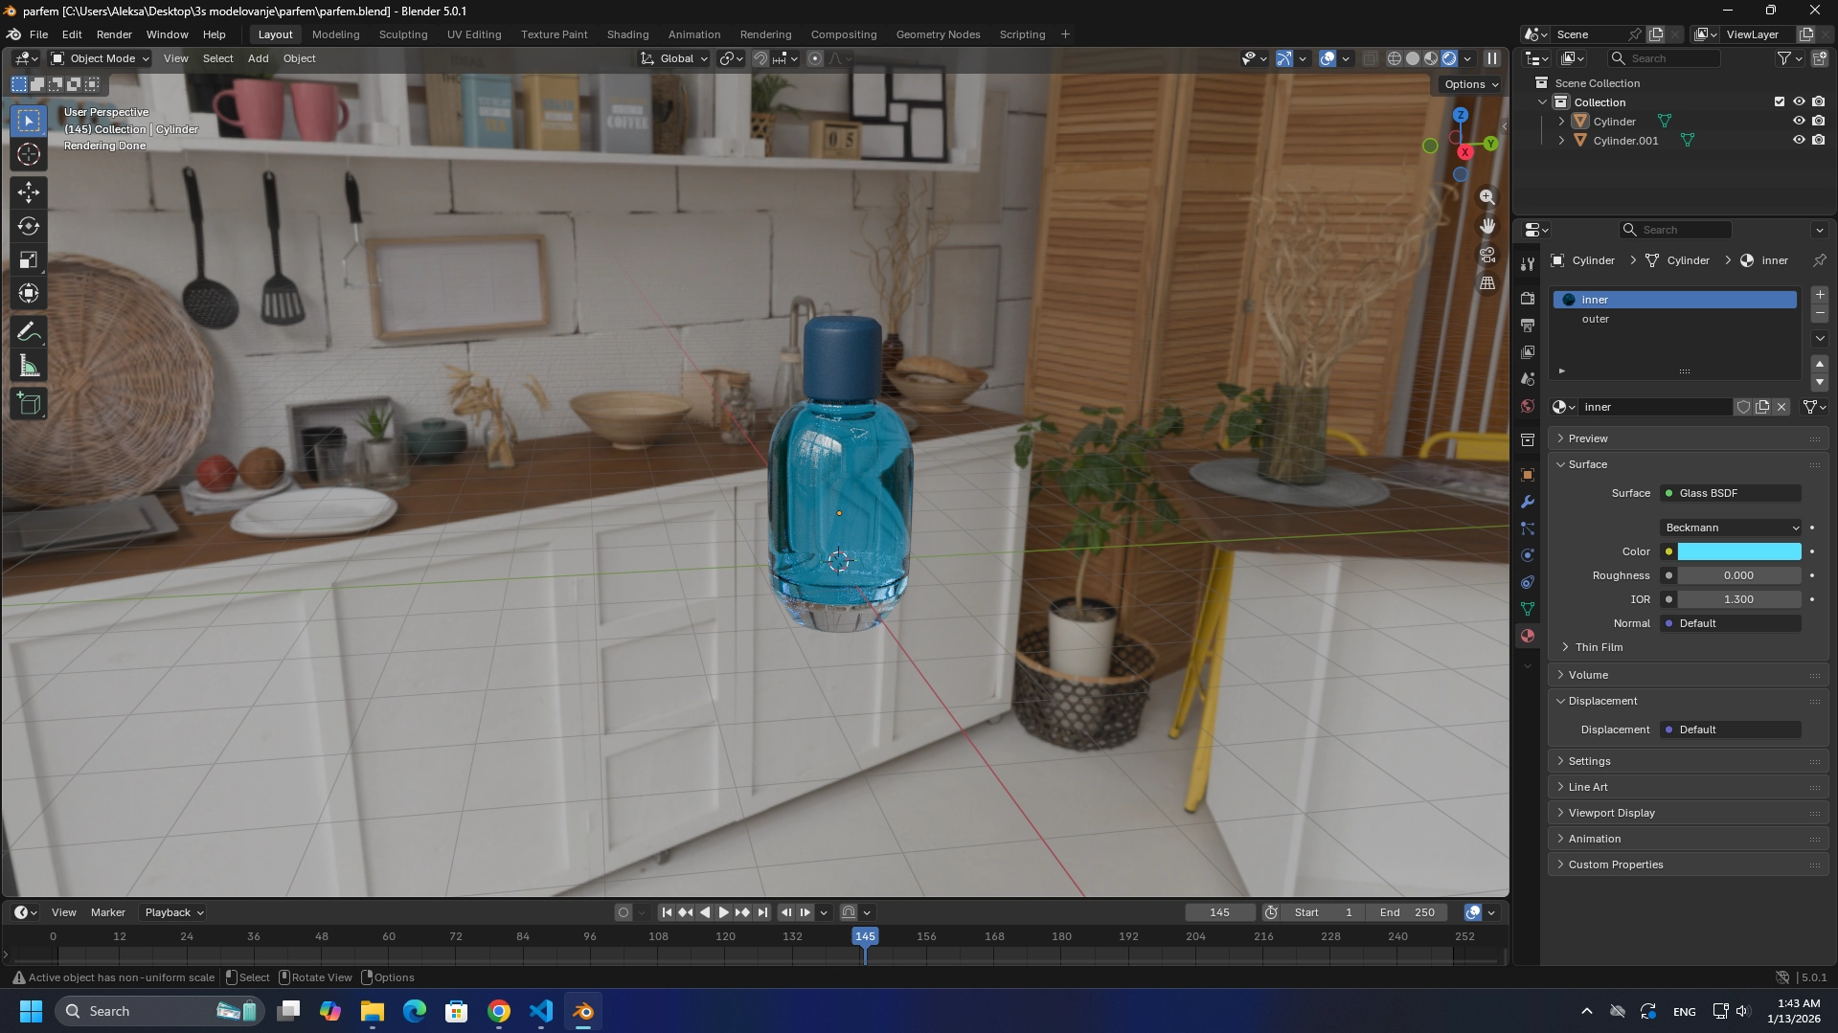Open the Modifiers wrench properties tab

[1528, 502]
